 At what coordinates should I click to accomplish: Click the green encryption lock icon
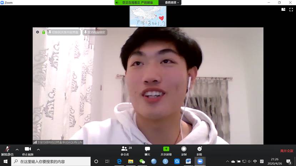44,32
